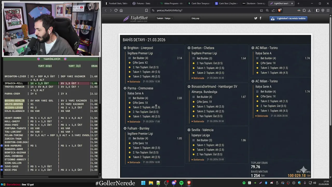Click the payout 100 029.18 TRY
Image resolution: width=332 pixels, height=187 pixels.
[x=299, y=176]
